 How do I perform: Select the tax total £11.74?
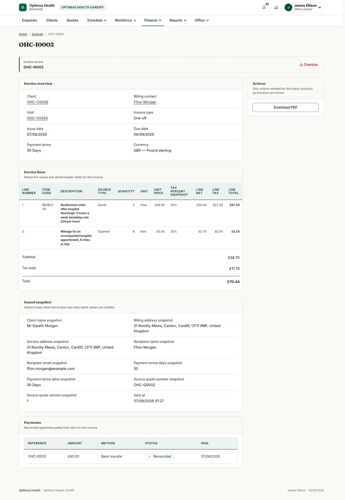pos(234,269)
